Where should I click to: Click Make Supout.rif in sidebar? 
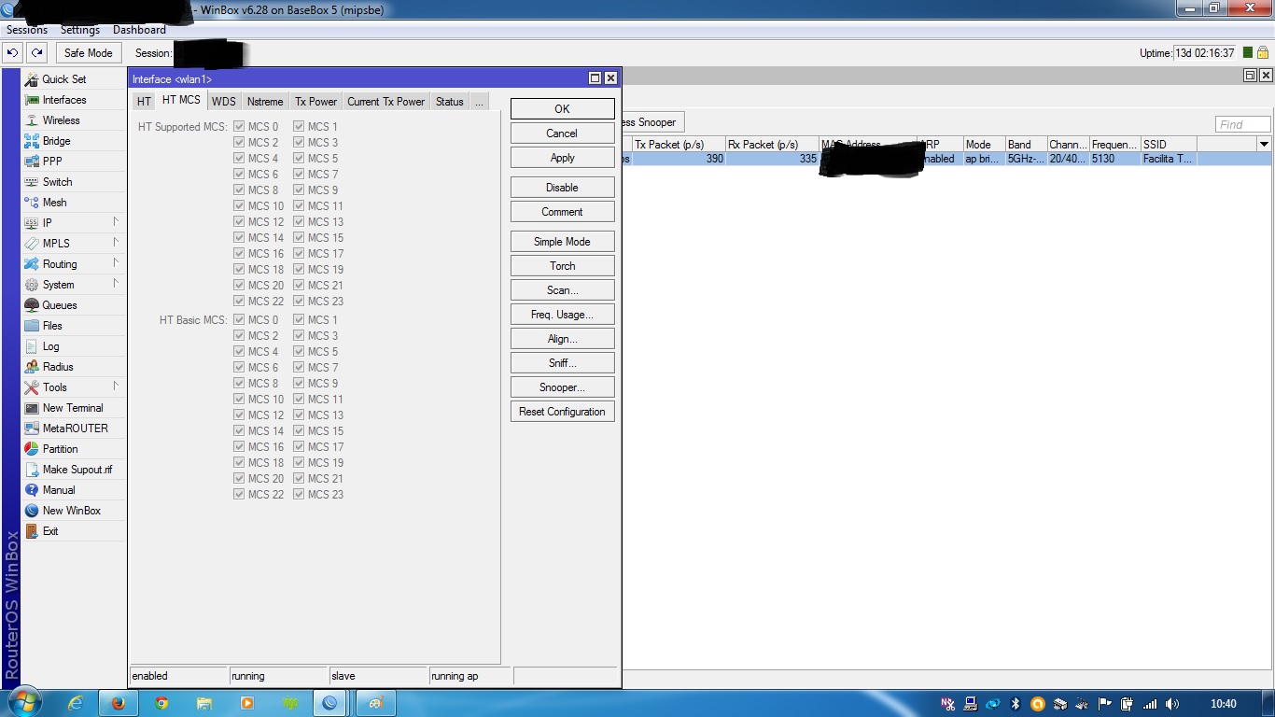(x=77, y=470)
